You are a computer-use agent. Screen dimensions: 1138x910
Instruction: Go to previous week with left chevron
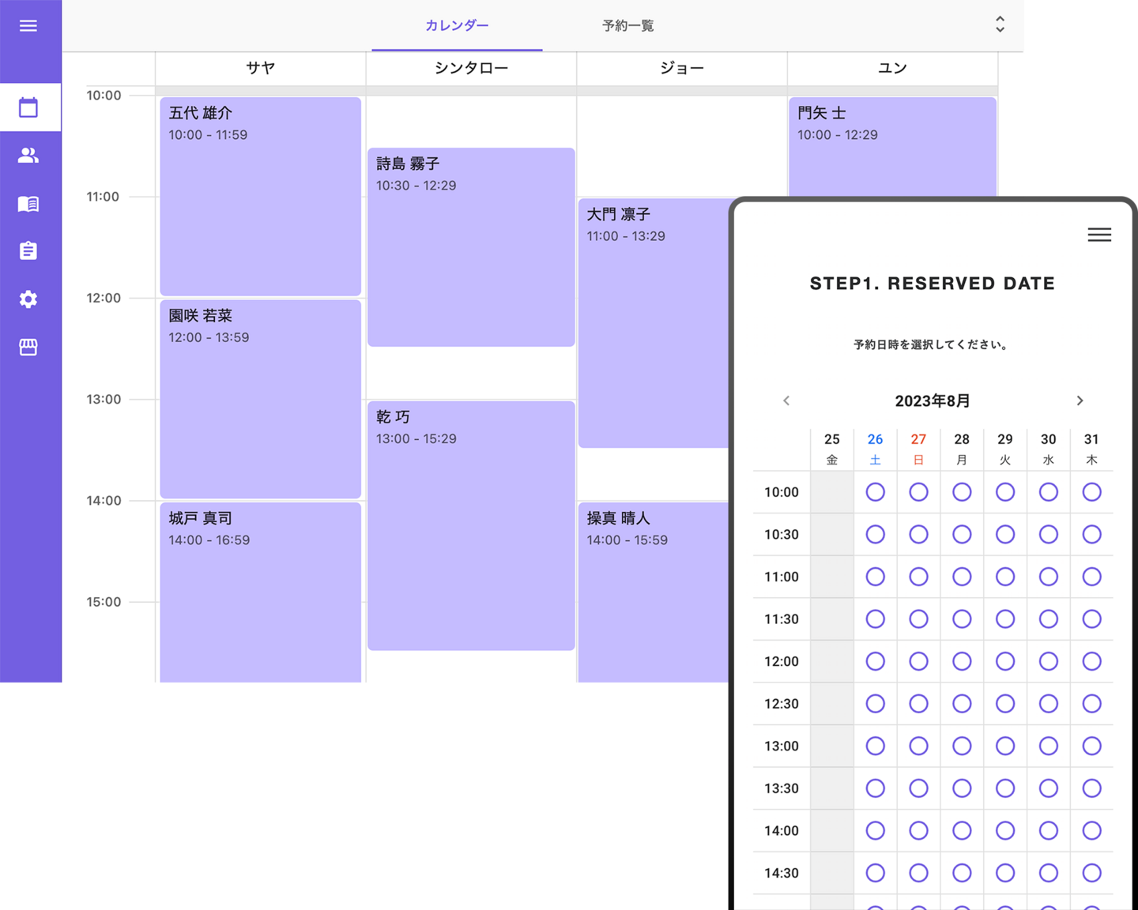[786, 400]
